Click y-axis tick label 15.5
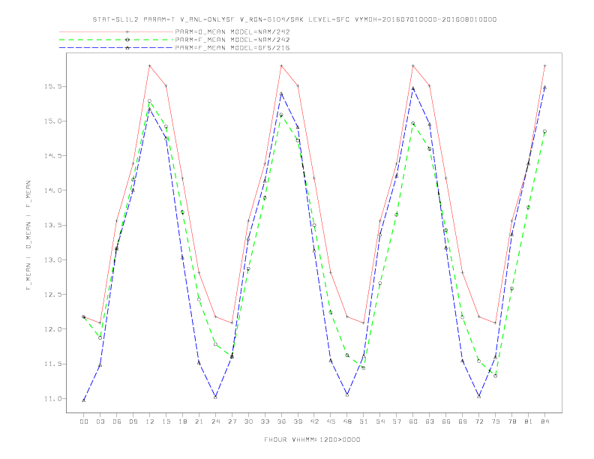Image resolution: width=594 pixels, height=459 pixels. [x=52, y=86]
